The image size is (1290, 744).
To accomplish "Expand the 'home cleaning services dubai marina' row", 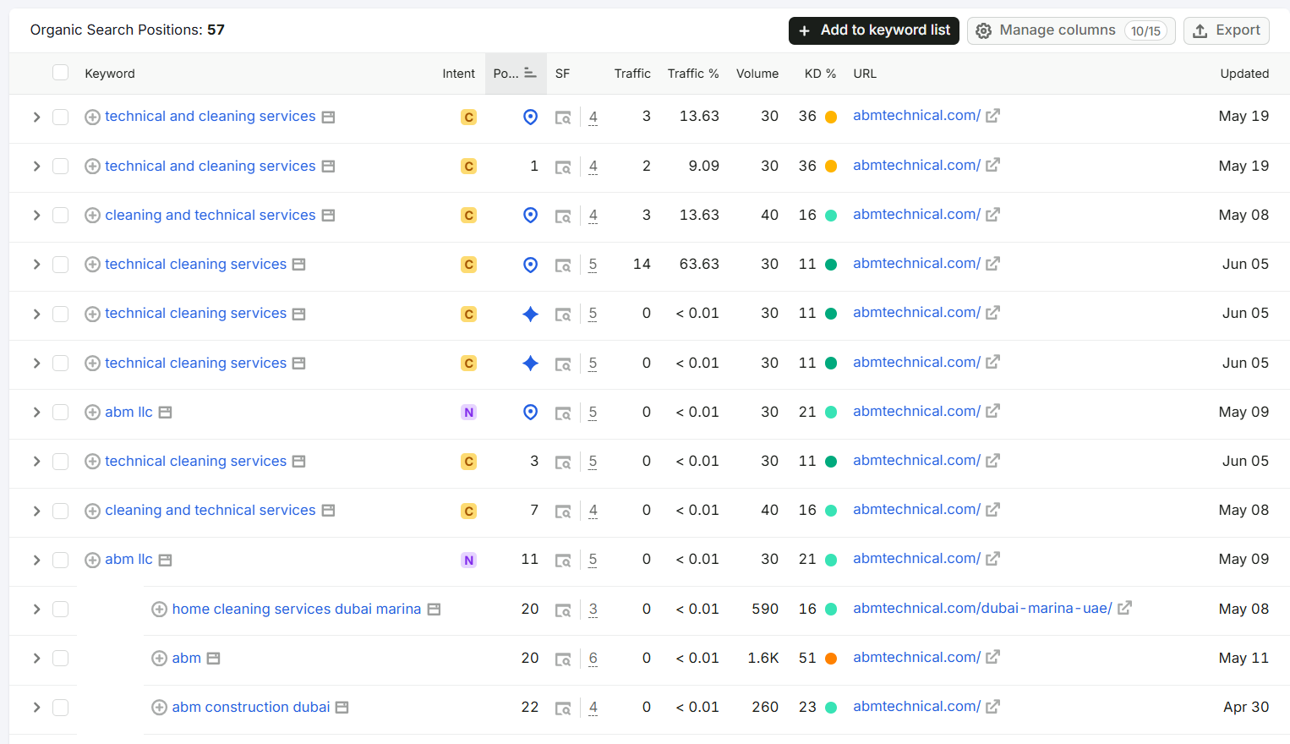I will click(36, 609).
